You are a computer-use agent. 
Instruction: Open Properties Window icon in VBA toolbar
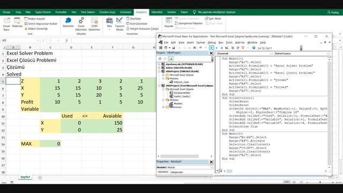[237, 48]
